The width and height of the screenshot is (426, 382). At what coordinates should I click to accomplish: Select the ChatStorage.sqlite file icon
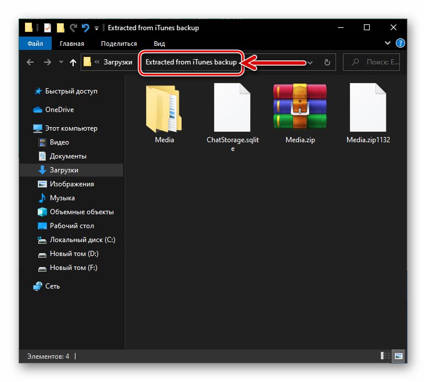pos(232,107)
